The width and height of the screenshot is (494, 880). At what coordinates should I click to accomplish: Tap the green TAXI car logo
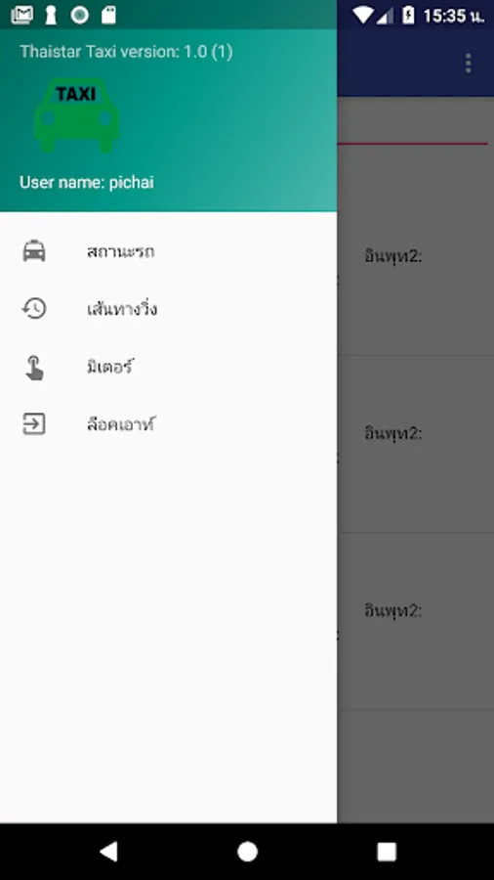coord(76,115)
